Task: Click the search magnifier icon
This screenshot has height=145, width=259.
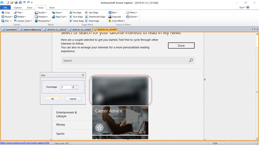Action: pyautogui.click(x=191, y=60)
